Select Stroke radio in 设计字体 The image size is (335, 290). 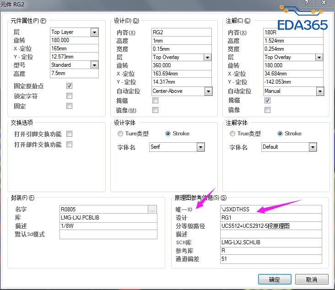coord(168,134)
